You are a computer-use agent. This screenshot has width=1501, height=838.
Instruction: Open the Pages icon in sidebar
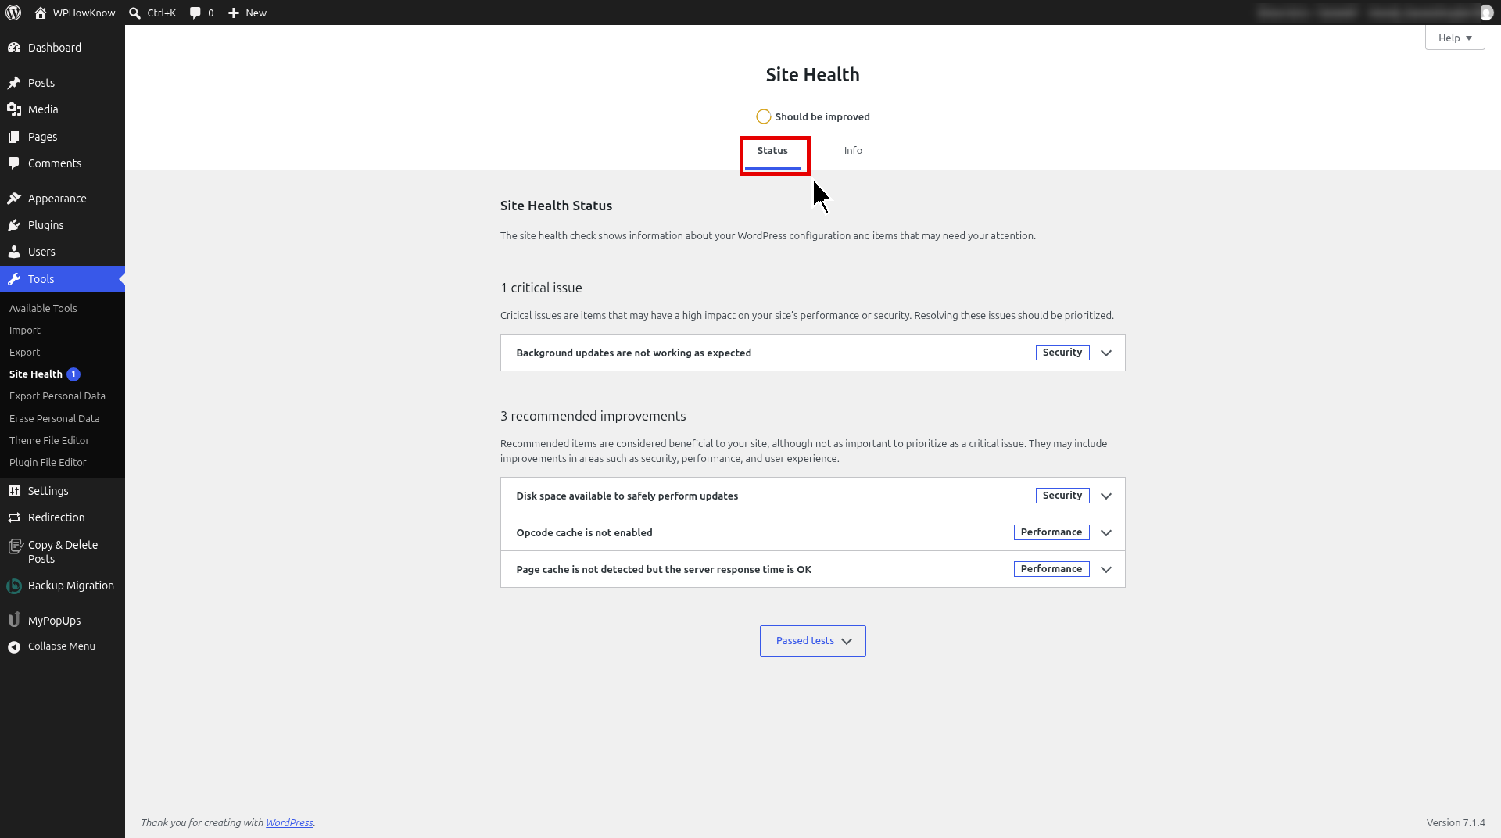tap(14, 137)
